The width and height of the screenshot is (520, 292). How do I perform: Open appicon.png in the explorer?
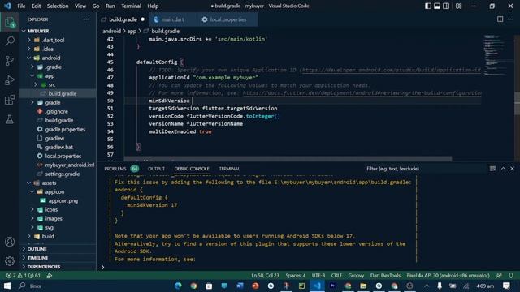63,200
